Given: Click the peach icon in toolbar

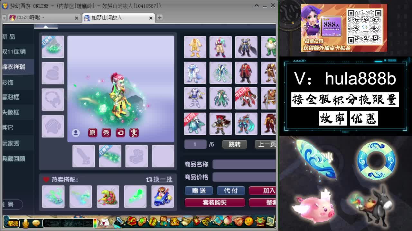Looking at the screenshot, I should click(227, 221).
